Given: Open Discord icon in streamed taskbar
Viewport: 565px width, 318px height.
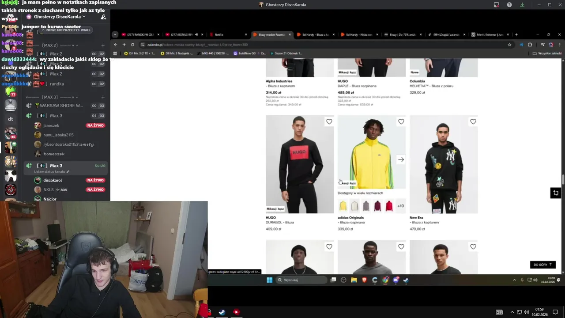Looking at the screenshot, I should tap(395, 280).
